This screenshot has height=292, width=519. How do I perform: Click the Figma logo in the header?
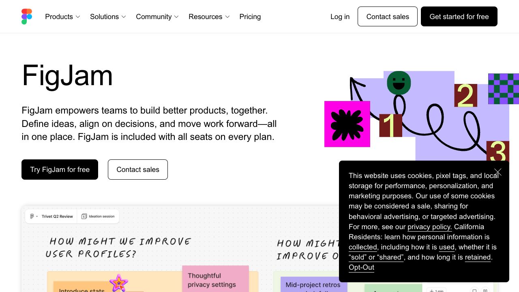(x=27, y=17)
